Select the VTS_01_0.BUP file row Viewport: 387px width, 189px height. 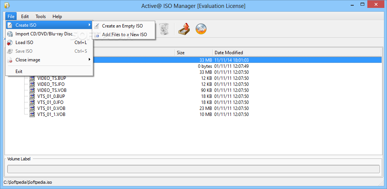[x=193, y=96]
